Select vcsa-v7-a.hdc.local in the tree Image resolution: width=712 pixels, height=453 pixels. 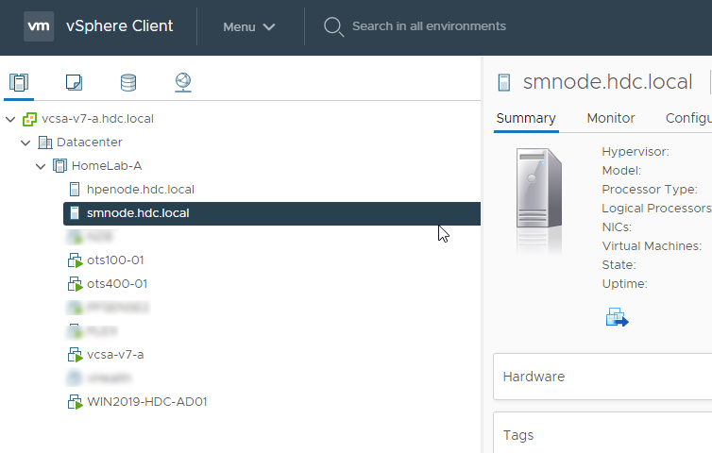click(x=97, y=119)
